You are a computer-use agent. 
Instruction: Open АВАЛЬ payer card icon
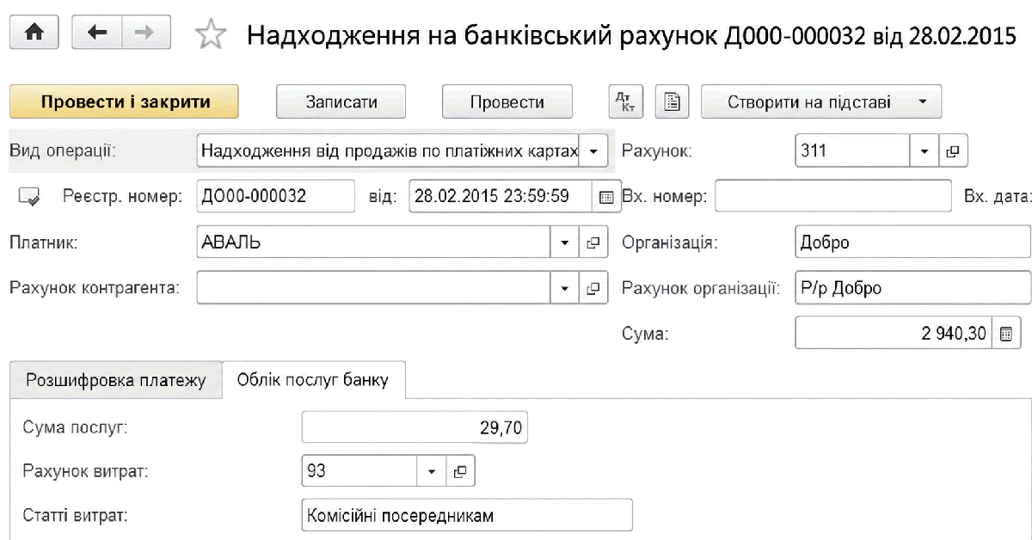coord(592,242)
